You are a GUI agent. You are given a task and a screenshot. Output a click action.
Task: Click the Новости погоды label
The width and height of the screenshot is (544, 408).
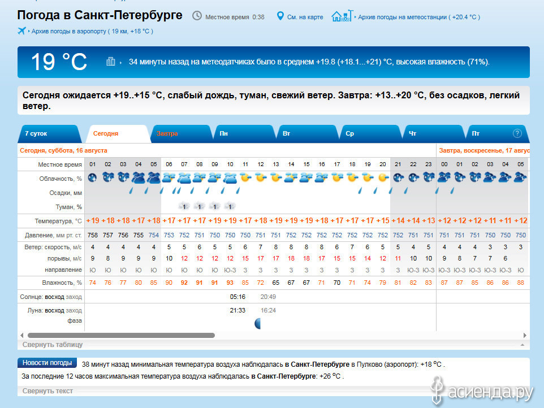coord(47,363)
